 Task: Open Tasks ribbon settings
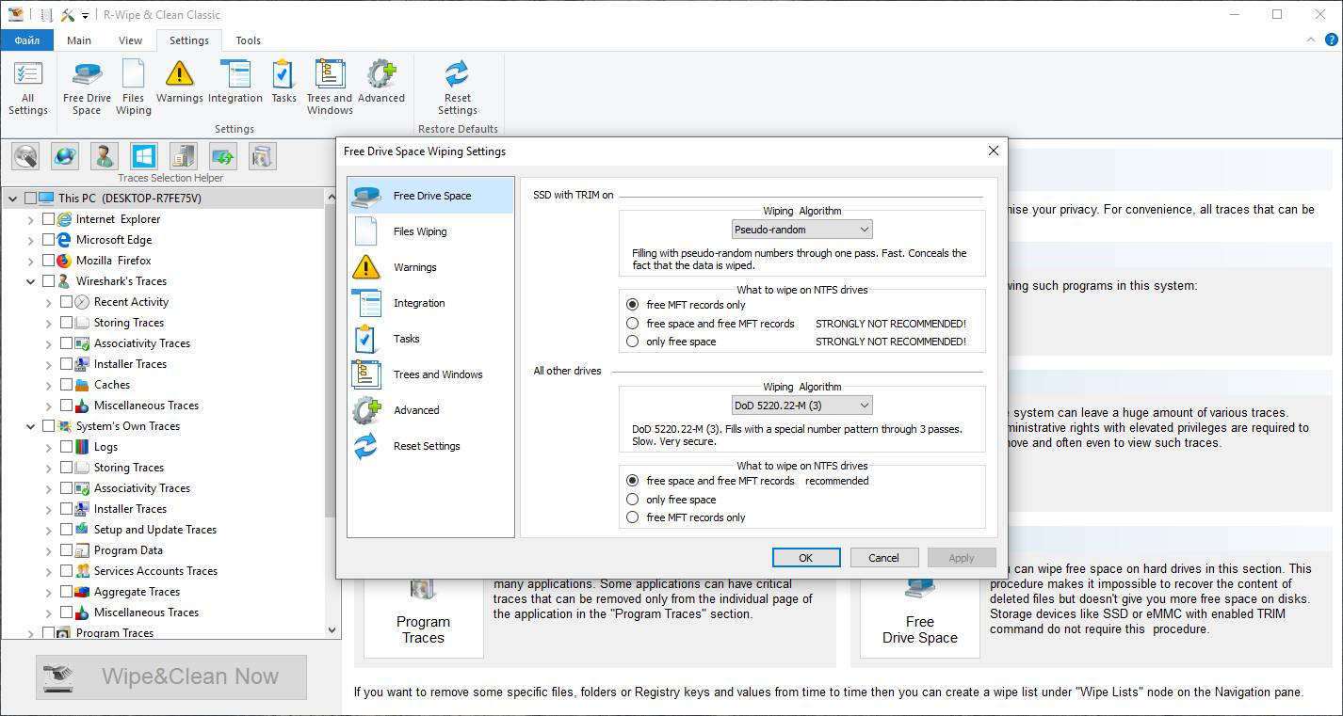[283, 82]
